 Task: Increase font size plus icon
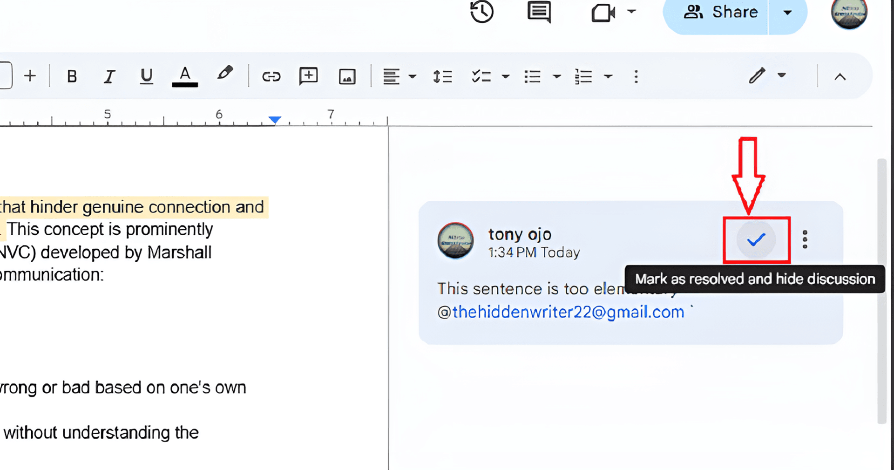pos(30,76)
